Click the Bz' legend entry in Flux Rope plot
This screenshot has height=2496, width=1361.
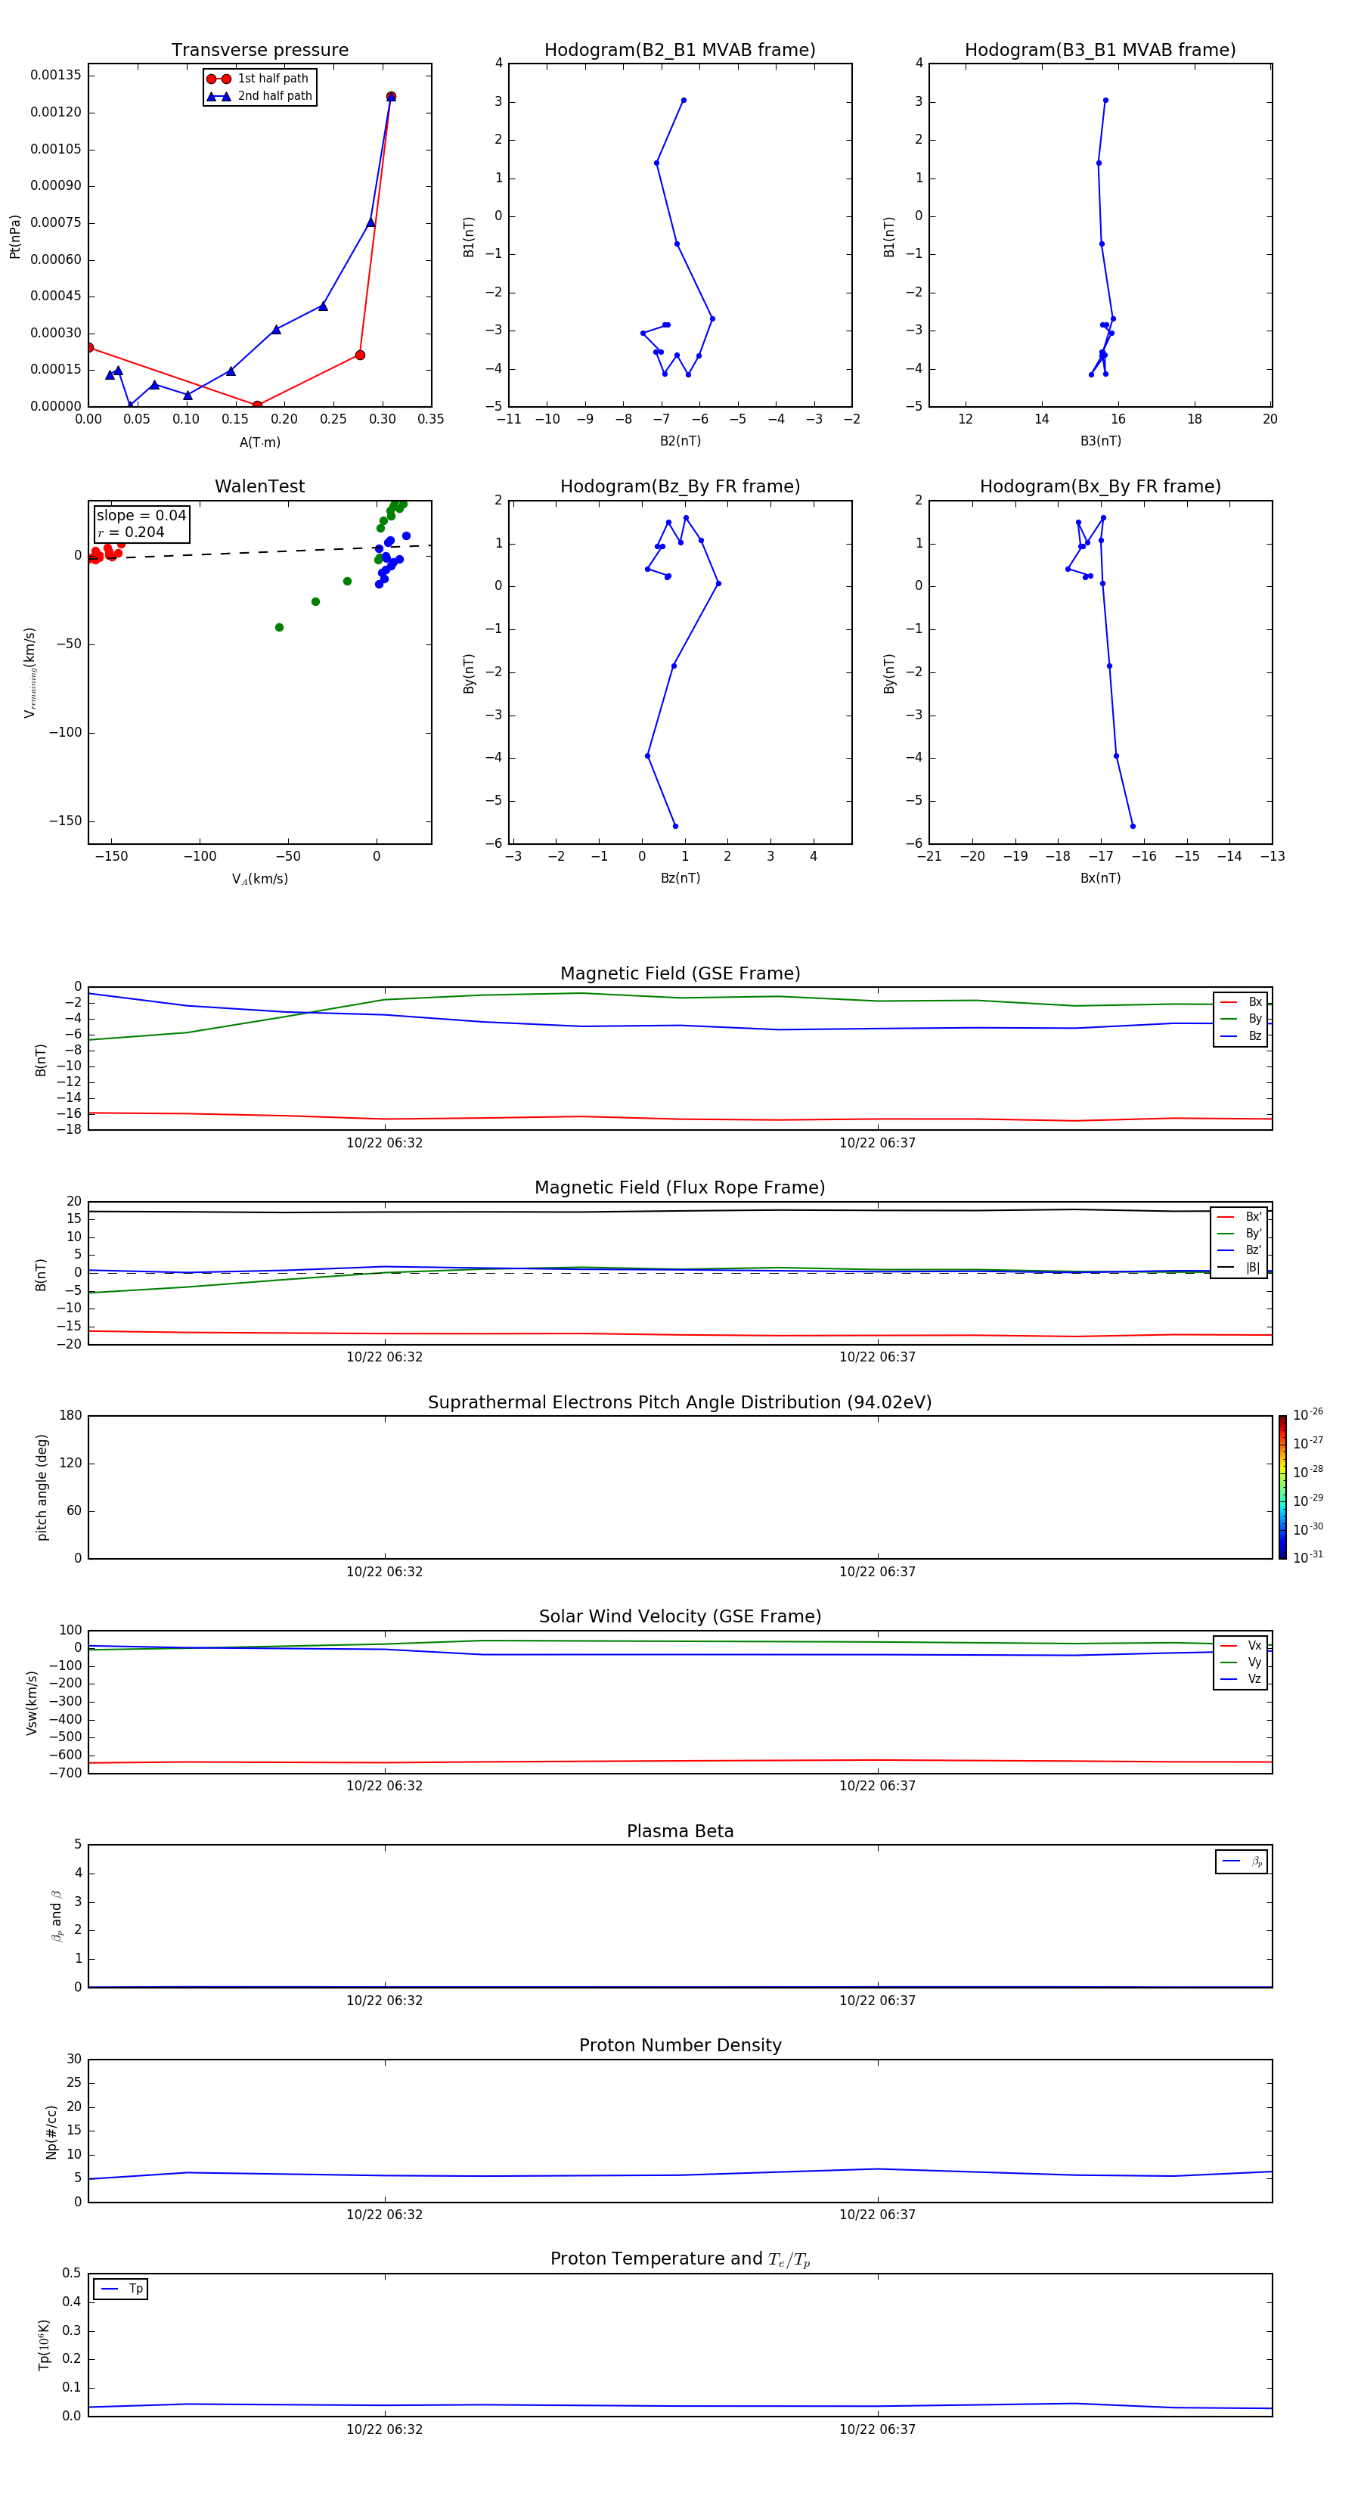(1239, 1250)
